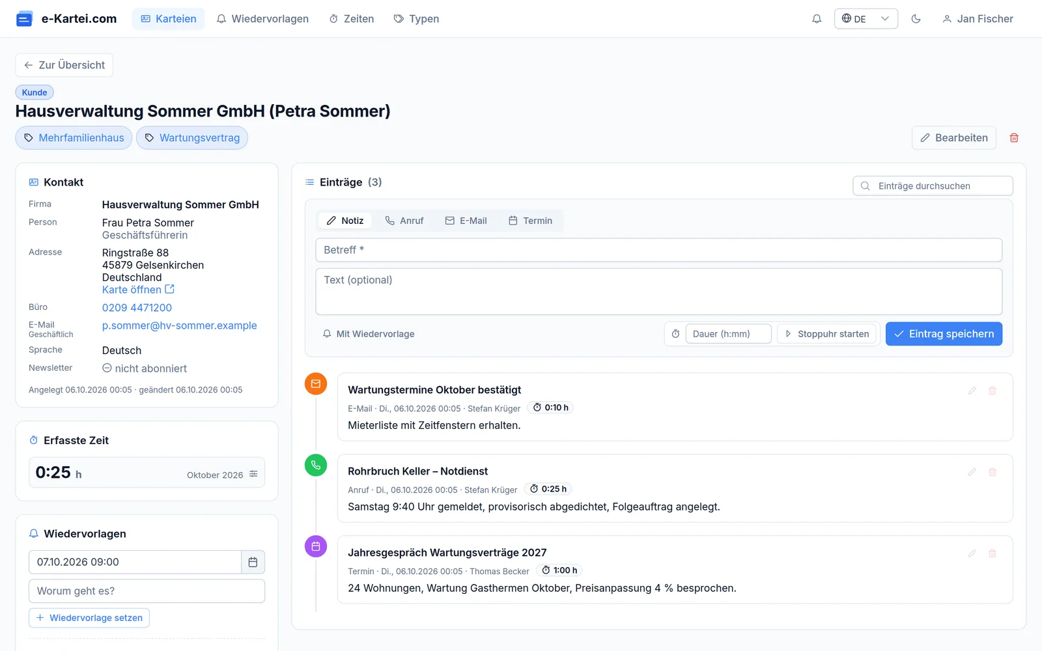Save with Eintrag speichern button
1042x651 pixels.
pyautogui.click(x=944, y=334)
